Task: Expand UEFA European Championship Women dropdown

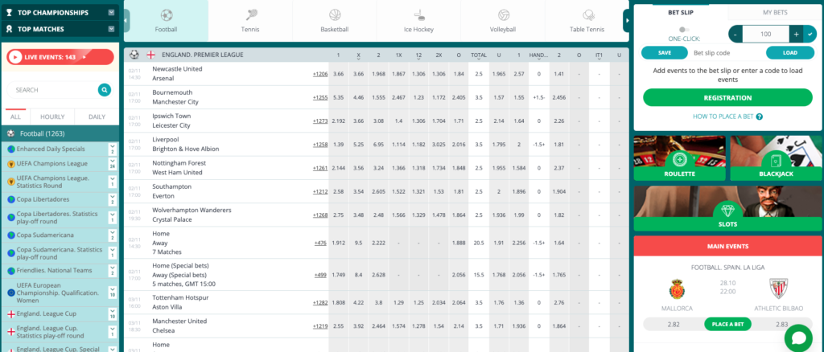Action: (112, 293)
